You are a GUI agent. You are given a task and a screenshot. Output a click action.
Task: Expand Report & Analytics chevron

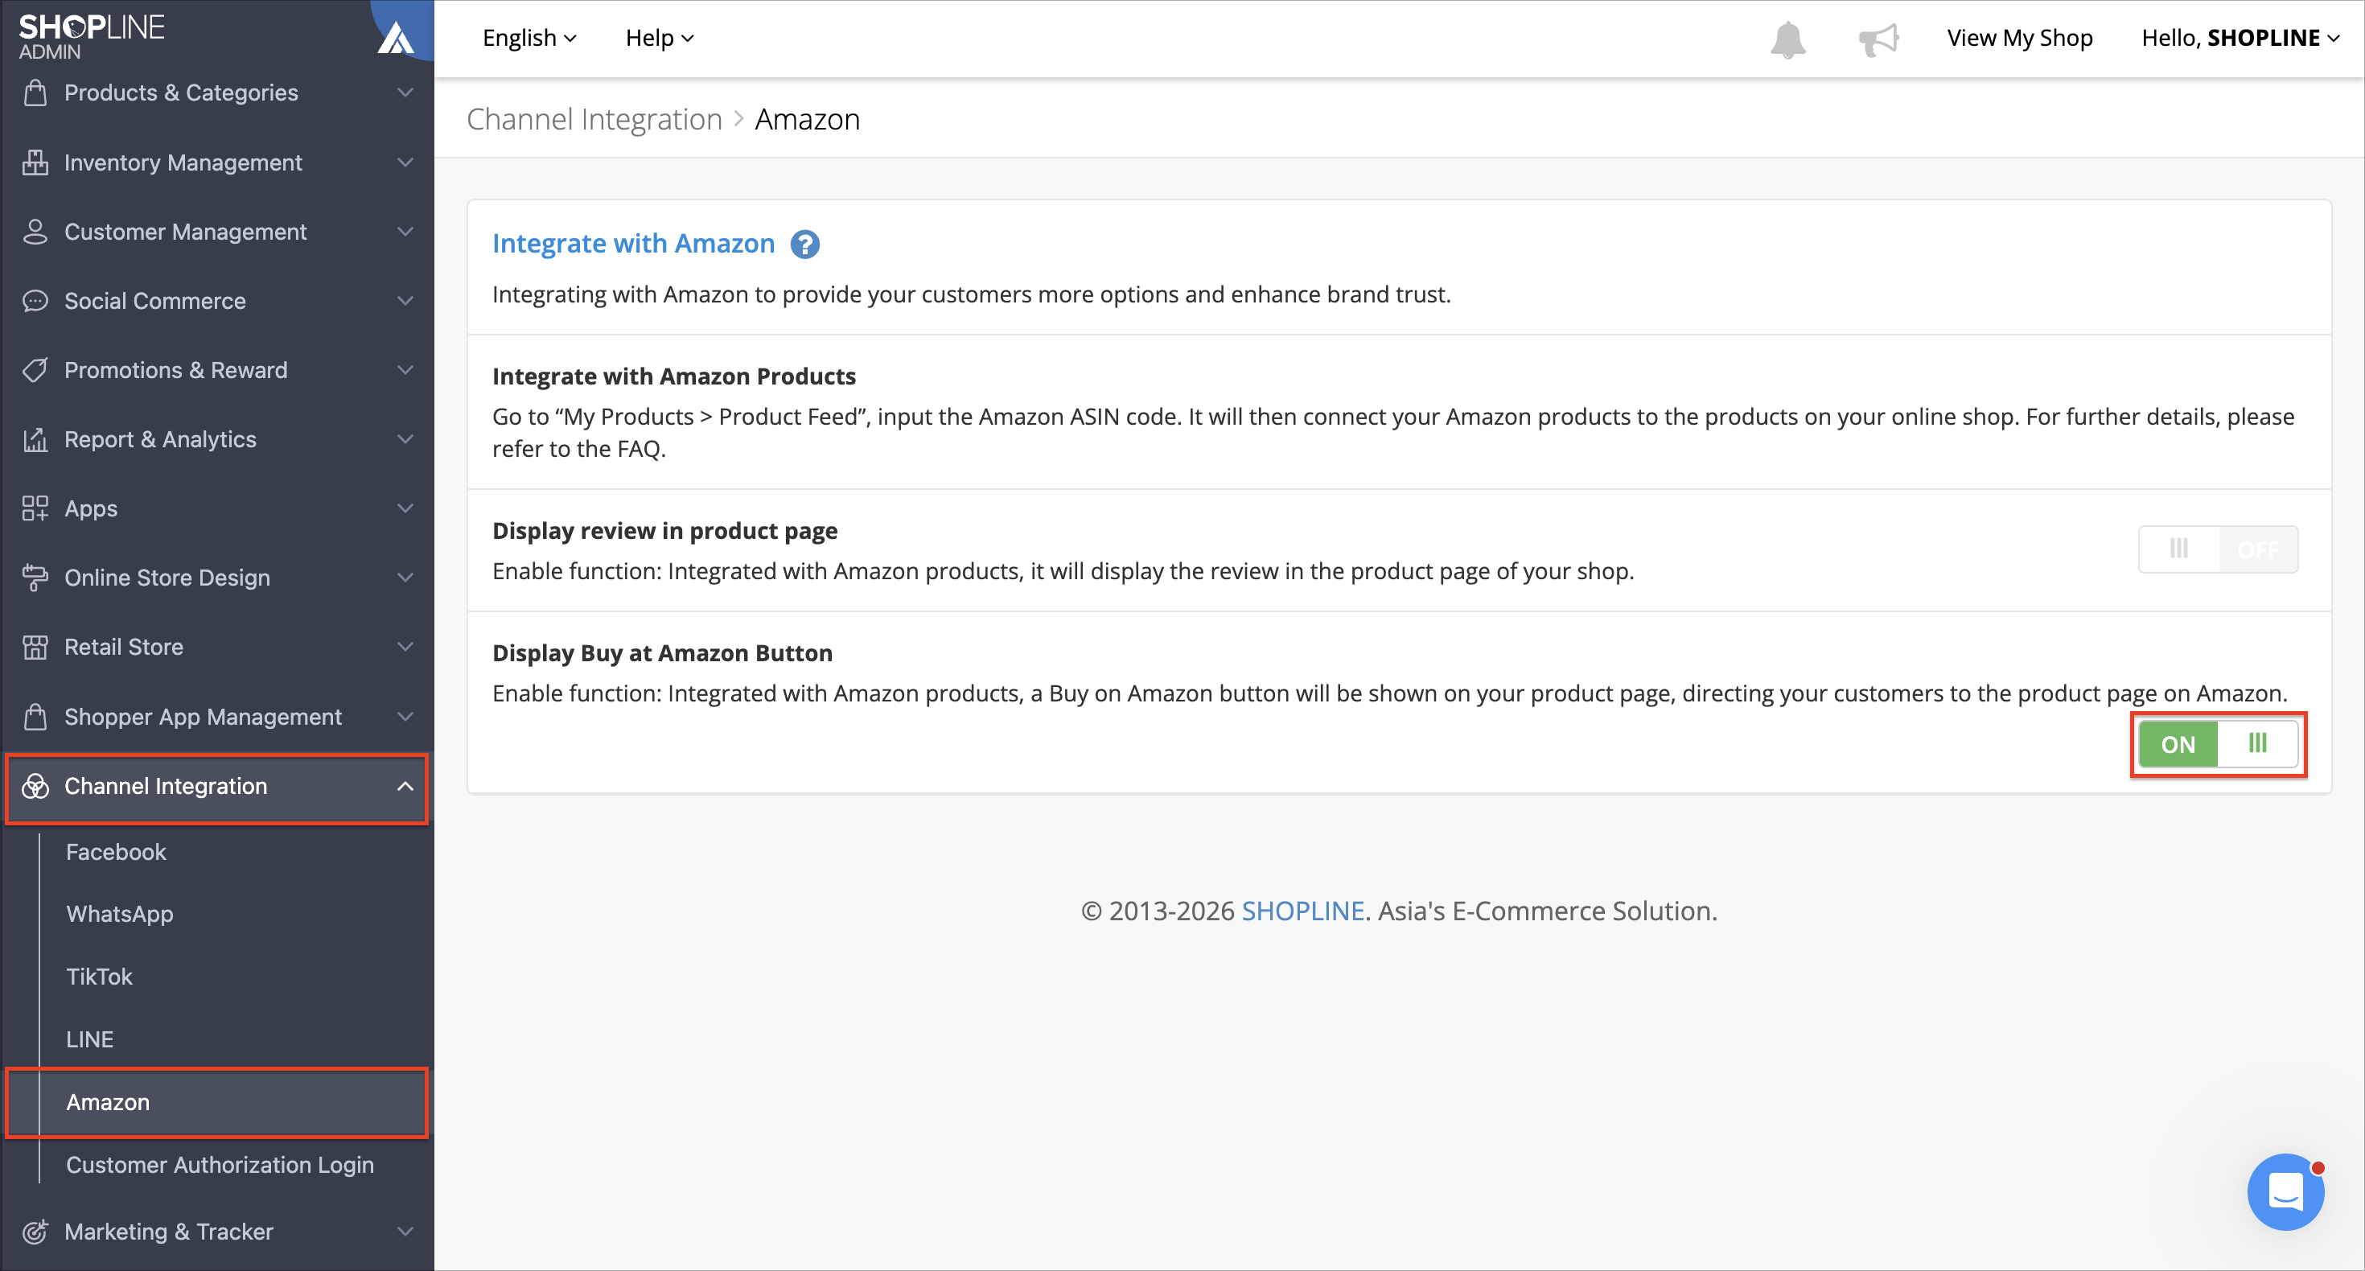pos(405,440)
